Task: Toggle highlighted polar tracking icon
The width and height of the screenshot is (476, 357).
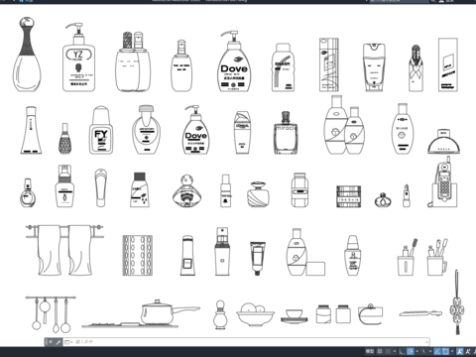Action: (411, 351)
